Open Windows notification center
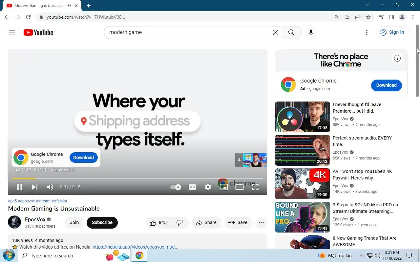 tap(409, 255)
